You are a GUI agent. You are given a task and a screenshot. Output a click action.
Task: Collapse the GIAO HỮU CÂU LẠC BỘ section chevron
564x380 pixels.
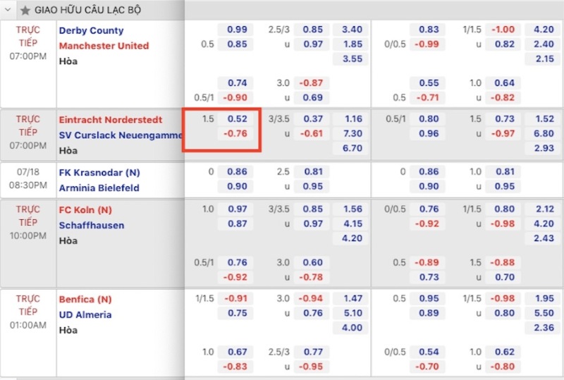(x=8, y=10)
